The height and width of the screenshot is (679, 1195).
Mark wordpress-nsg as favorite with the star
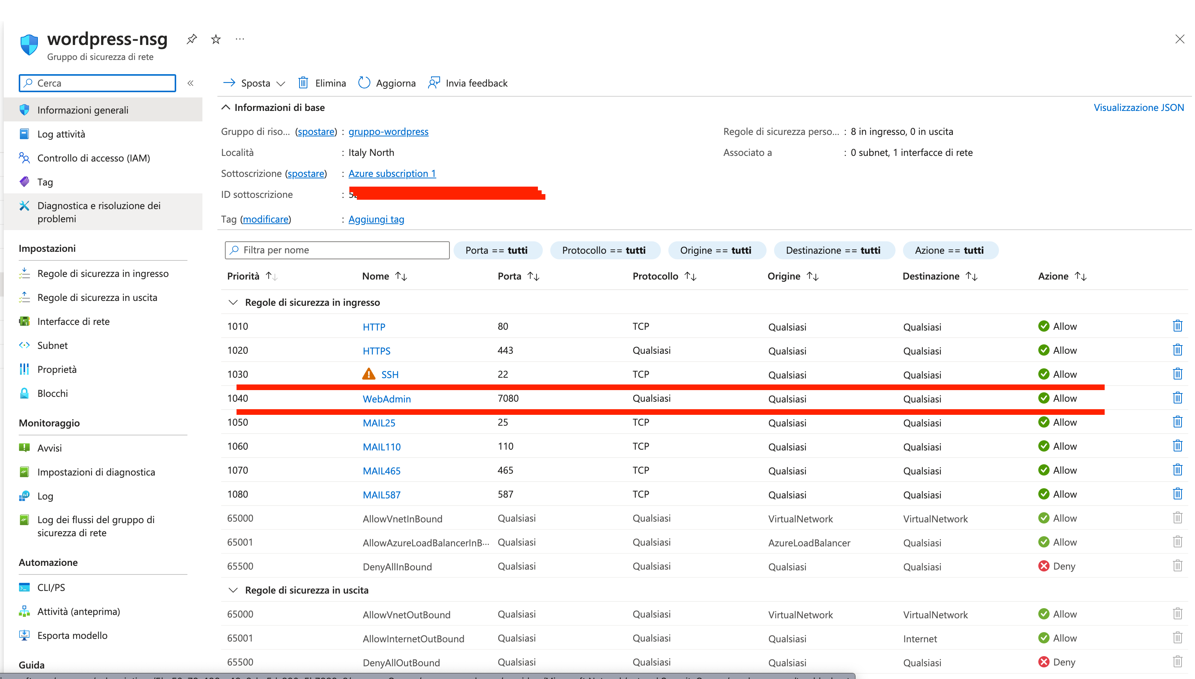pyautogui.click(x=216, y=39)
